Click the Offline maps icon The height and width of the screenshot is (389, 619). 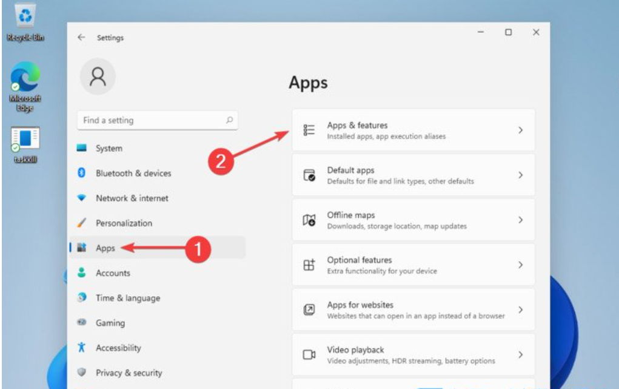(x=309, y=220)
